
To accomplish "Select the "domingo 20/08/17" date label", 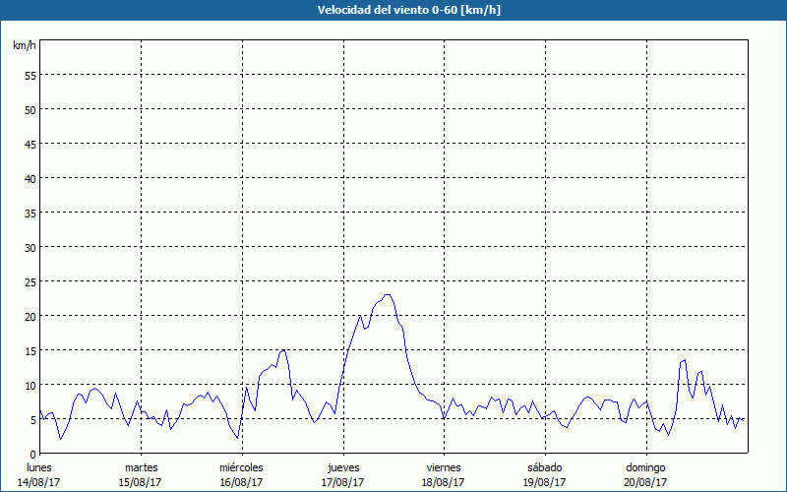I will tap(644, 474).
